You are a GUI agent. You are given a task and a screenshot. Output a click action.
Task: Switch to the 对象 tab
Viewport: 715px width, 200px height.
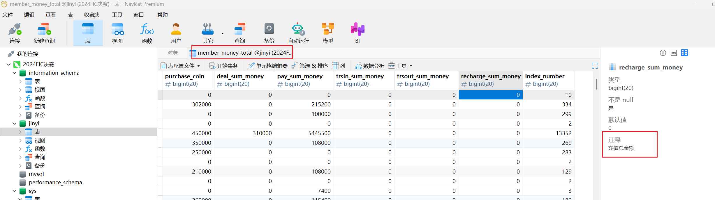(172, 53)
